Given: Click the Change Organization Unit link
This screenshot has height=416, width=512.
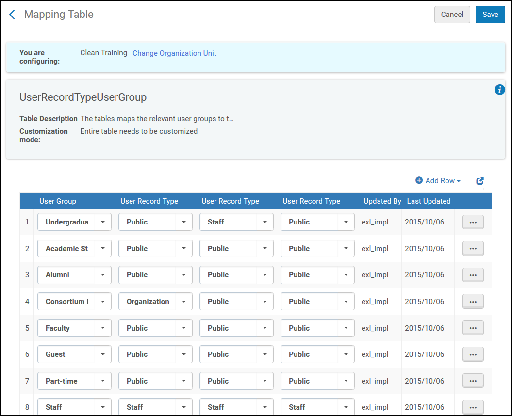Looking at the screenshot, I should pos(174,53).
